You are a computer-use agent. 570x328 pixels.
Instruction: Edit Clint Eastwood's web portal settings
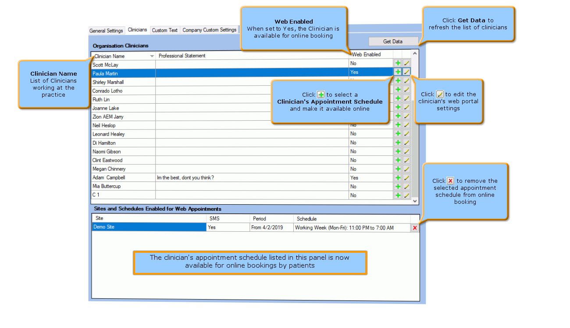coord(406,160)
